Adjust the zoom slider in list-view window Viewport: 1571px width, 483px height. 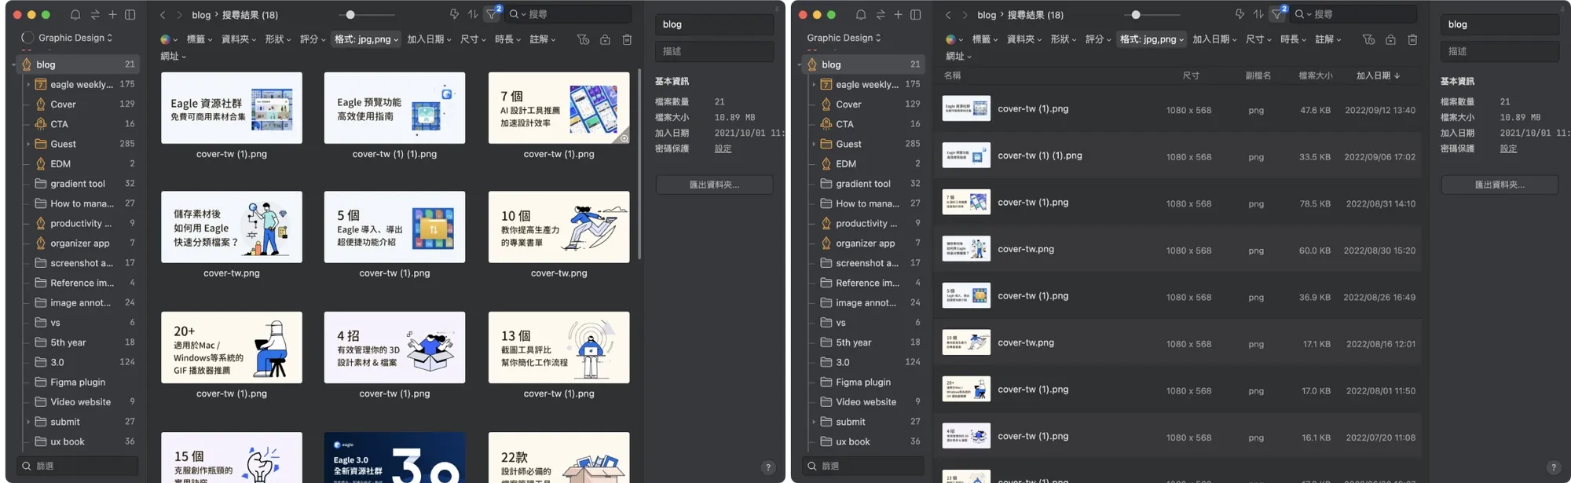pos(1136,15)
